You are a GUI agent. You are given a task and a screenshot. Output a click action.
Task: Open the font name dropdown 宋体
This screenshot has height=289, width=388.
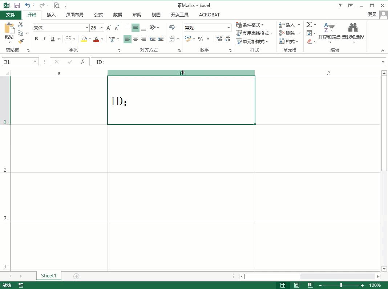[x=87, y=28]
